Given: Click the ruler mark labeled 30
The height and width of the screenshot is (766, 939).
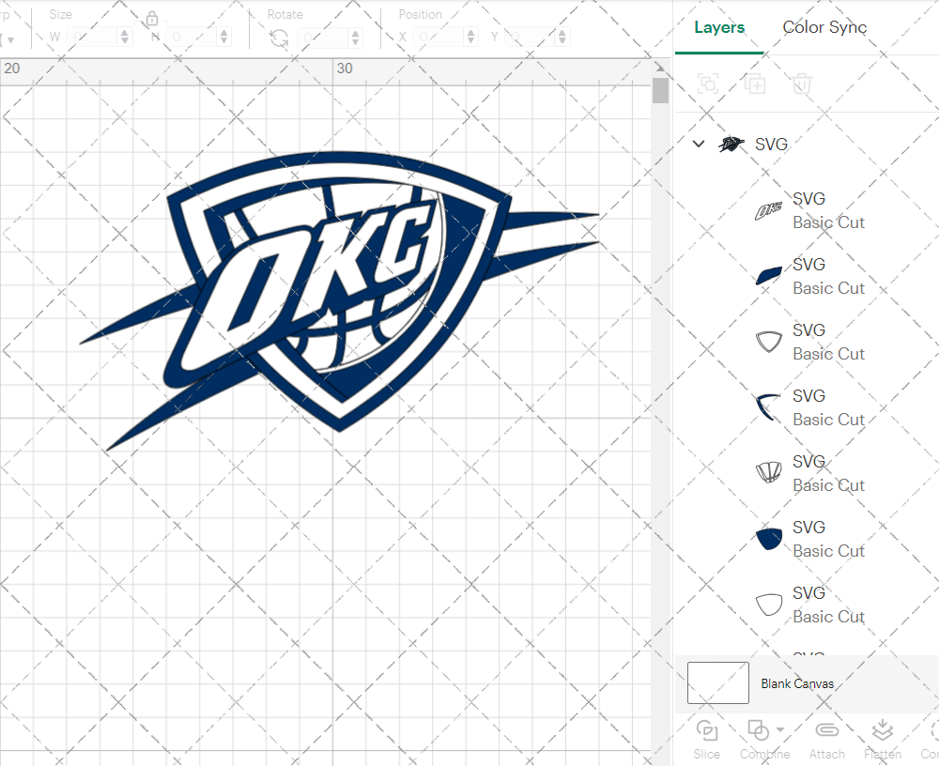Looking at the screenshot, I should pyautogui.click(x=345, y=69).
